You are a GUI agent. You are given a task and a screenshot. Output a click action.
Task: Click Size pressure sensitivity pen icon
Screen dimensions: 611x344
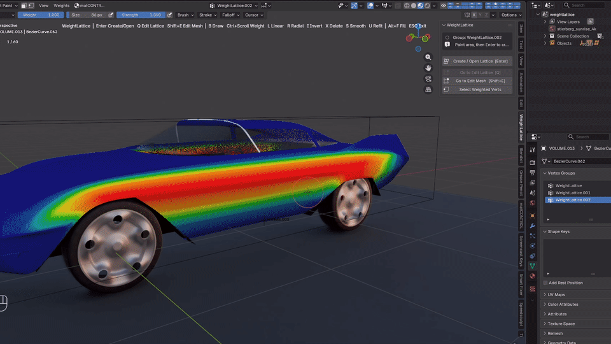[x=111, y=15]
